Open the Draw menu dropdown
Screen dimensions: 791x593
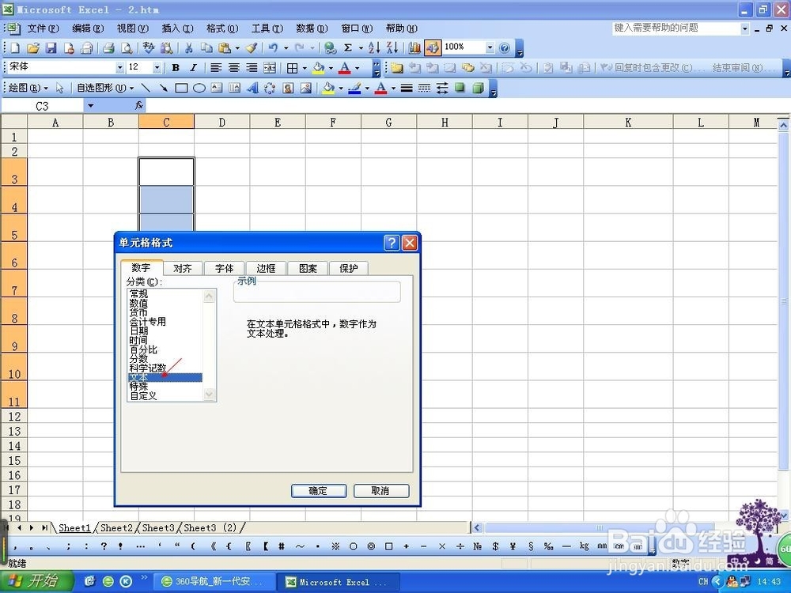click(28, 89)
